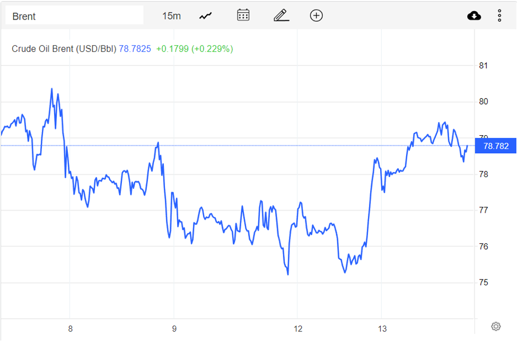This screenshot has width=518, height=341.
Task: Open the three-dot more options menu
Action: point(499,15)
